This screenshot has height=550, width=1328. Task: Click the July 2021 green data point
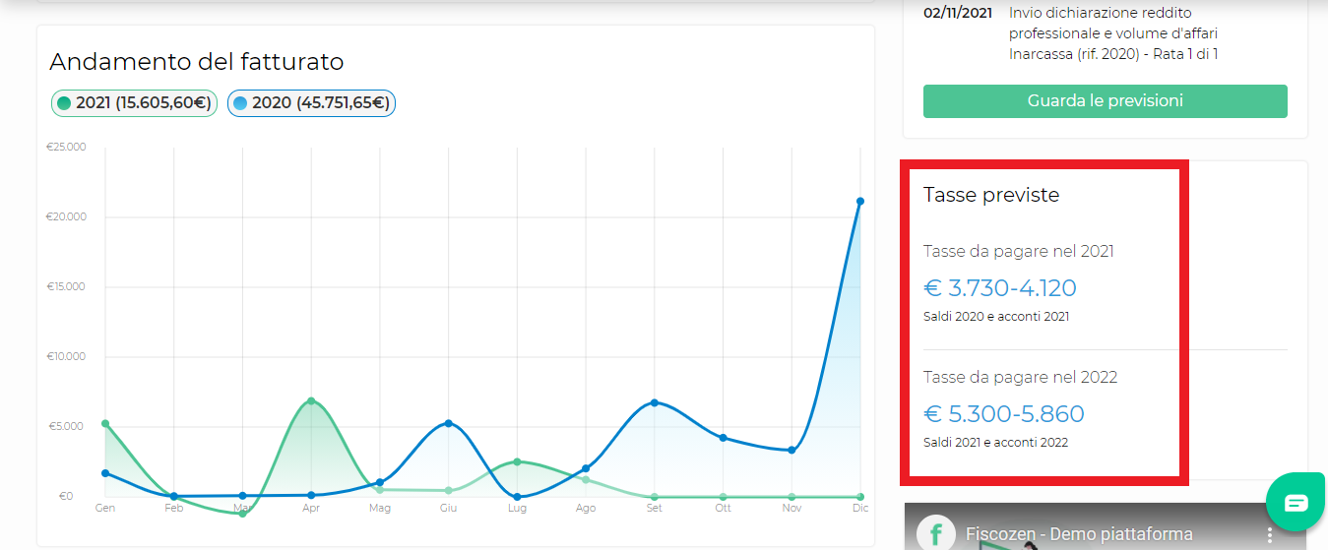point(517,461)
